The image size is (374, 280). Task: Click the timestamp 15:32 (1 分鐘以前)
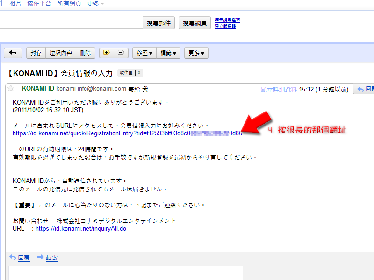324,89
